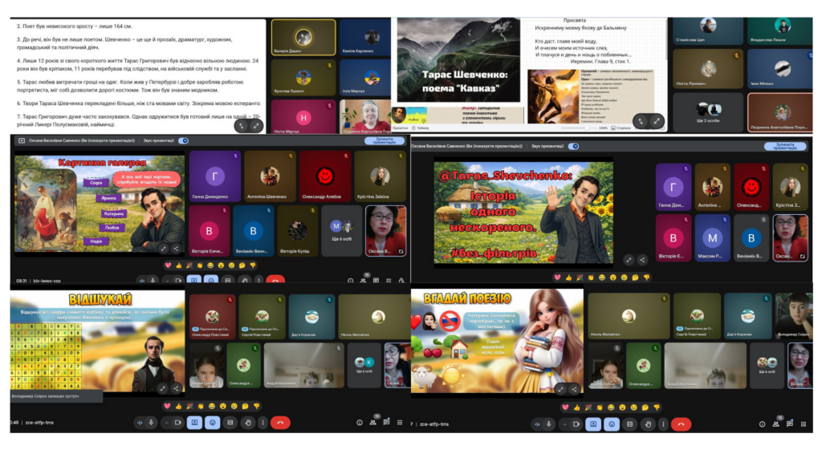Leave the call in Вгадай поезію meeting
The image size is (822, 462).
681,424
